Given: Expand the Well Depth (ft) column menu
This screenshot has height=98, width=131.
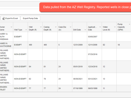Looking at the screenshot, I should tap(41, 27).
